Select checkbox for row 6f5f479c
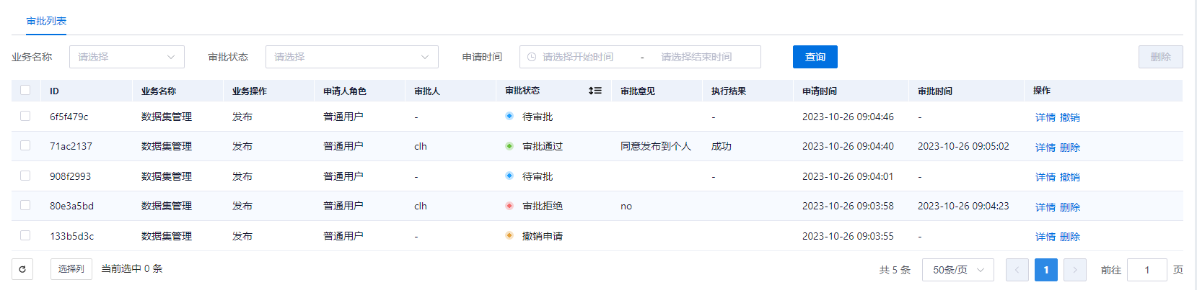Screen dimensions: 1197x290 point(25,116)
